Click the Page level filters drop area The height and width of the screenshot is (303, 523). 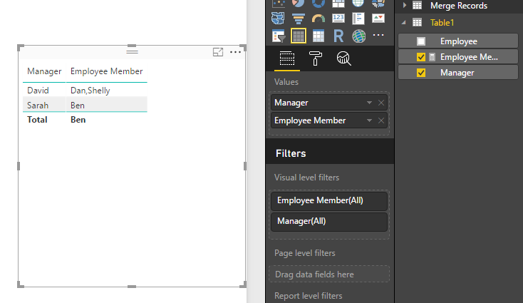[x=329, y=274]
